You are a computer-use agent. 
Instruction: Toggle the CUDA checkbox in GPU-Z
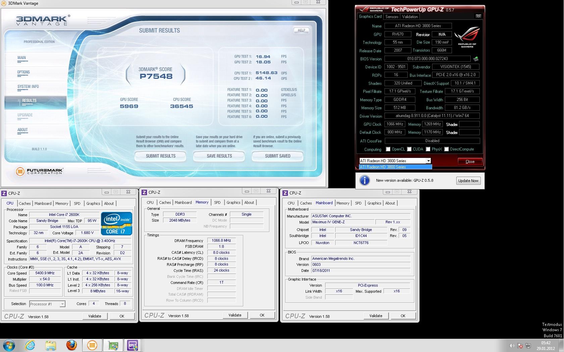pyautogui.click(x=409, y=149)
